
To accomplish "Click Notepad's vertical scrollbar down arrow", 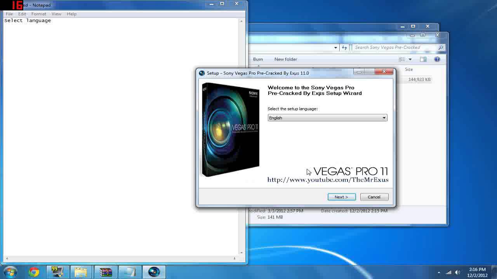I will [241, 252].
